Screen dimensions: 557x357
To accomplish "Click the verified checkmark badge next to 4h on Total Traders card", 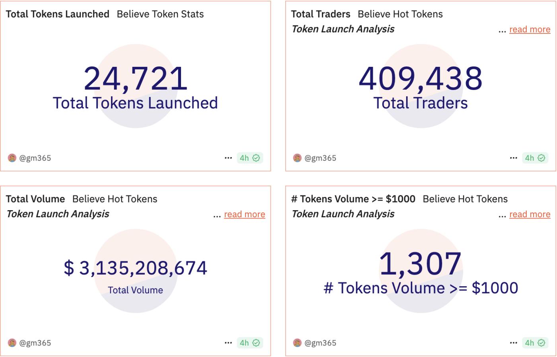I will (x=541, y=158).
